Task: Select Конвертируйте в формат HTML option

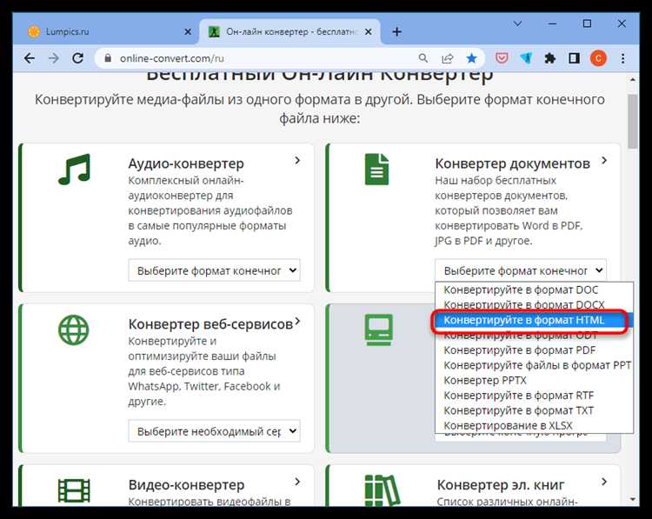Action: point(534,320)
